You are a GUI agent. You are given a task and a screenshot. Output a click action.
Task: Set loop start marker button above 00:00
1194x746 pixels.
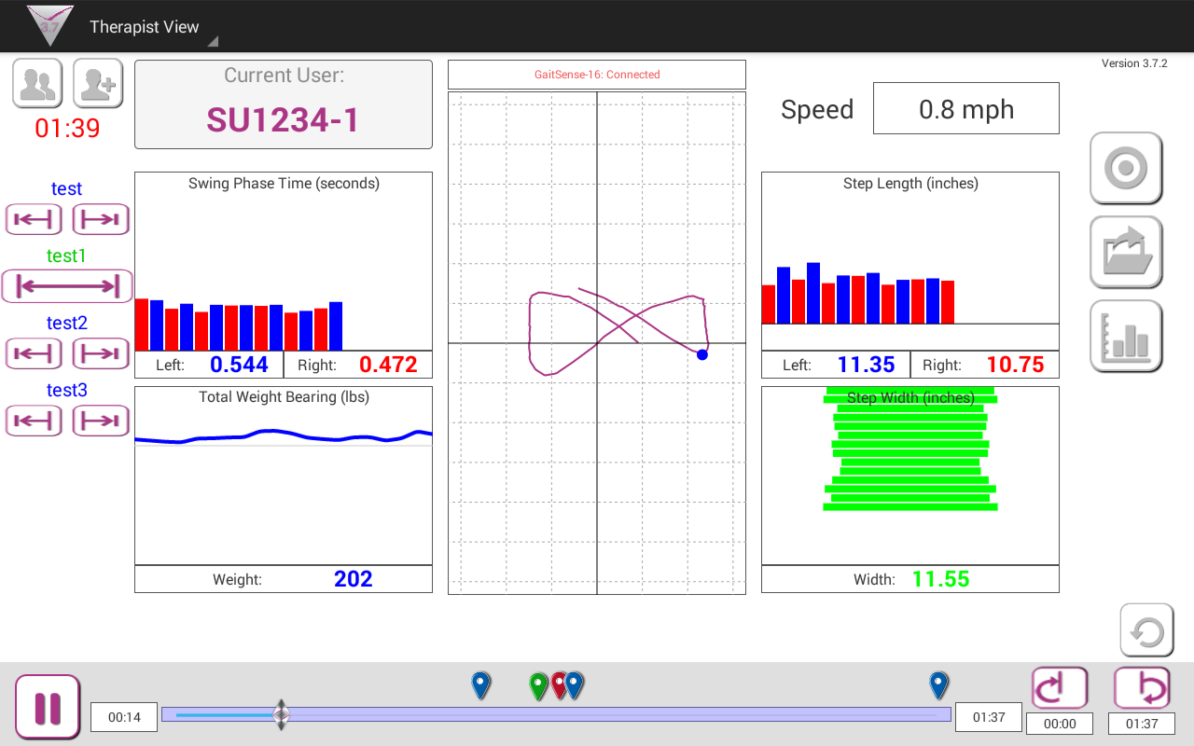click(1060, 689)
